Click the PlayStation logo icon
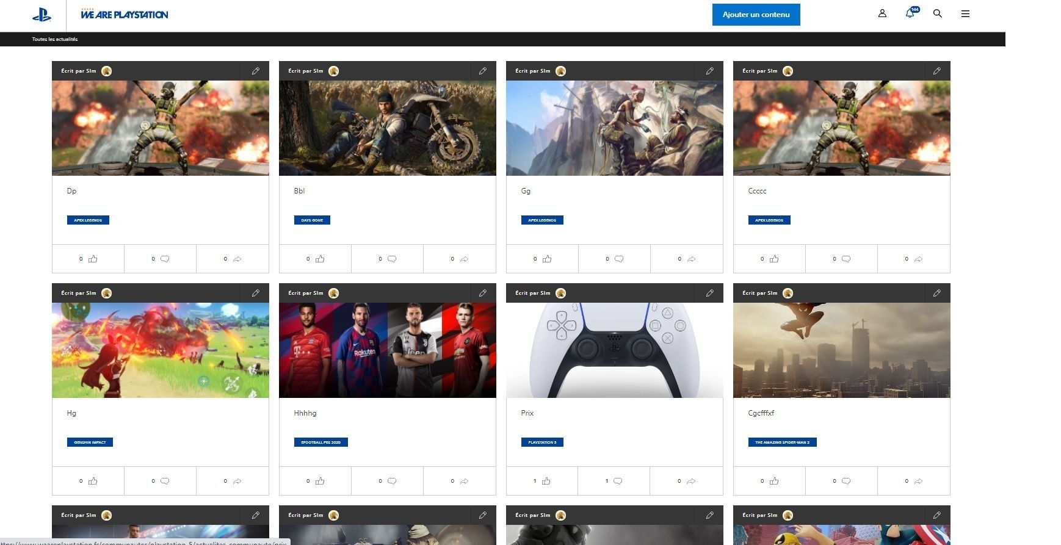 coord(42,15)
